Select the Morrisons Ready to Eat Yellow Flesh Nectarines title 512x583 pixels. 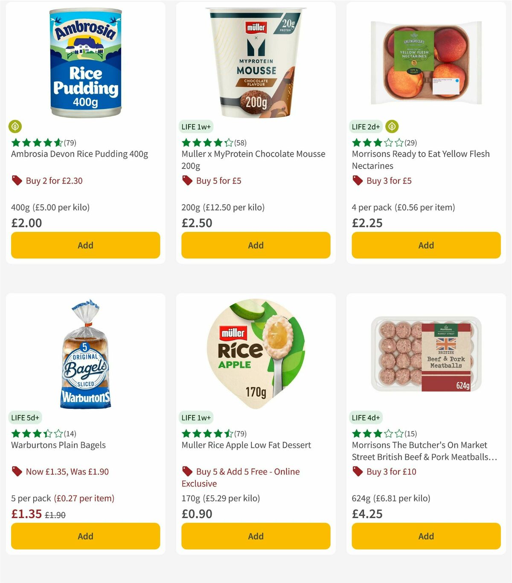click(x=420, y=160)
